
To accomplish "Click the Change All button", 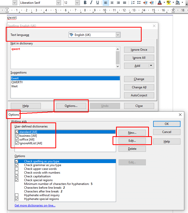I will [139, 87].
